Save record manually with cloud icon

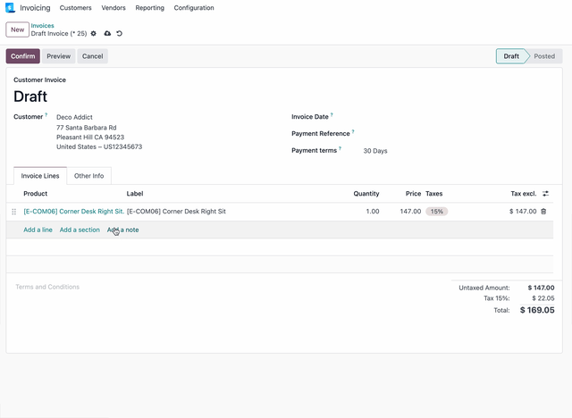(107, 34)
